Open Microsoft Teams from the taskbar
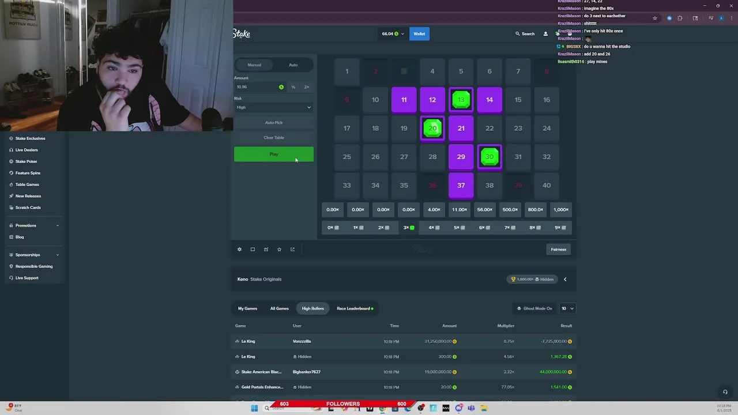The width and height of the screenshot is (738, 415). (x=471, y=408)
